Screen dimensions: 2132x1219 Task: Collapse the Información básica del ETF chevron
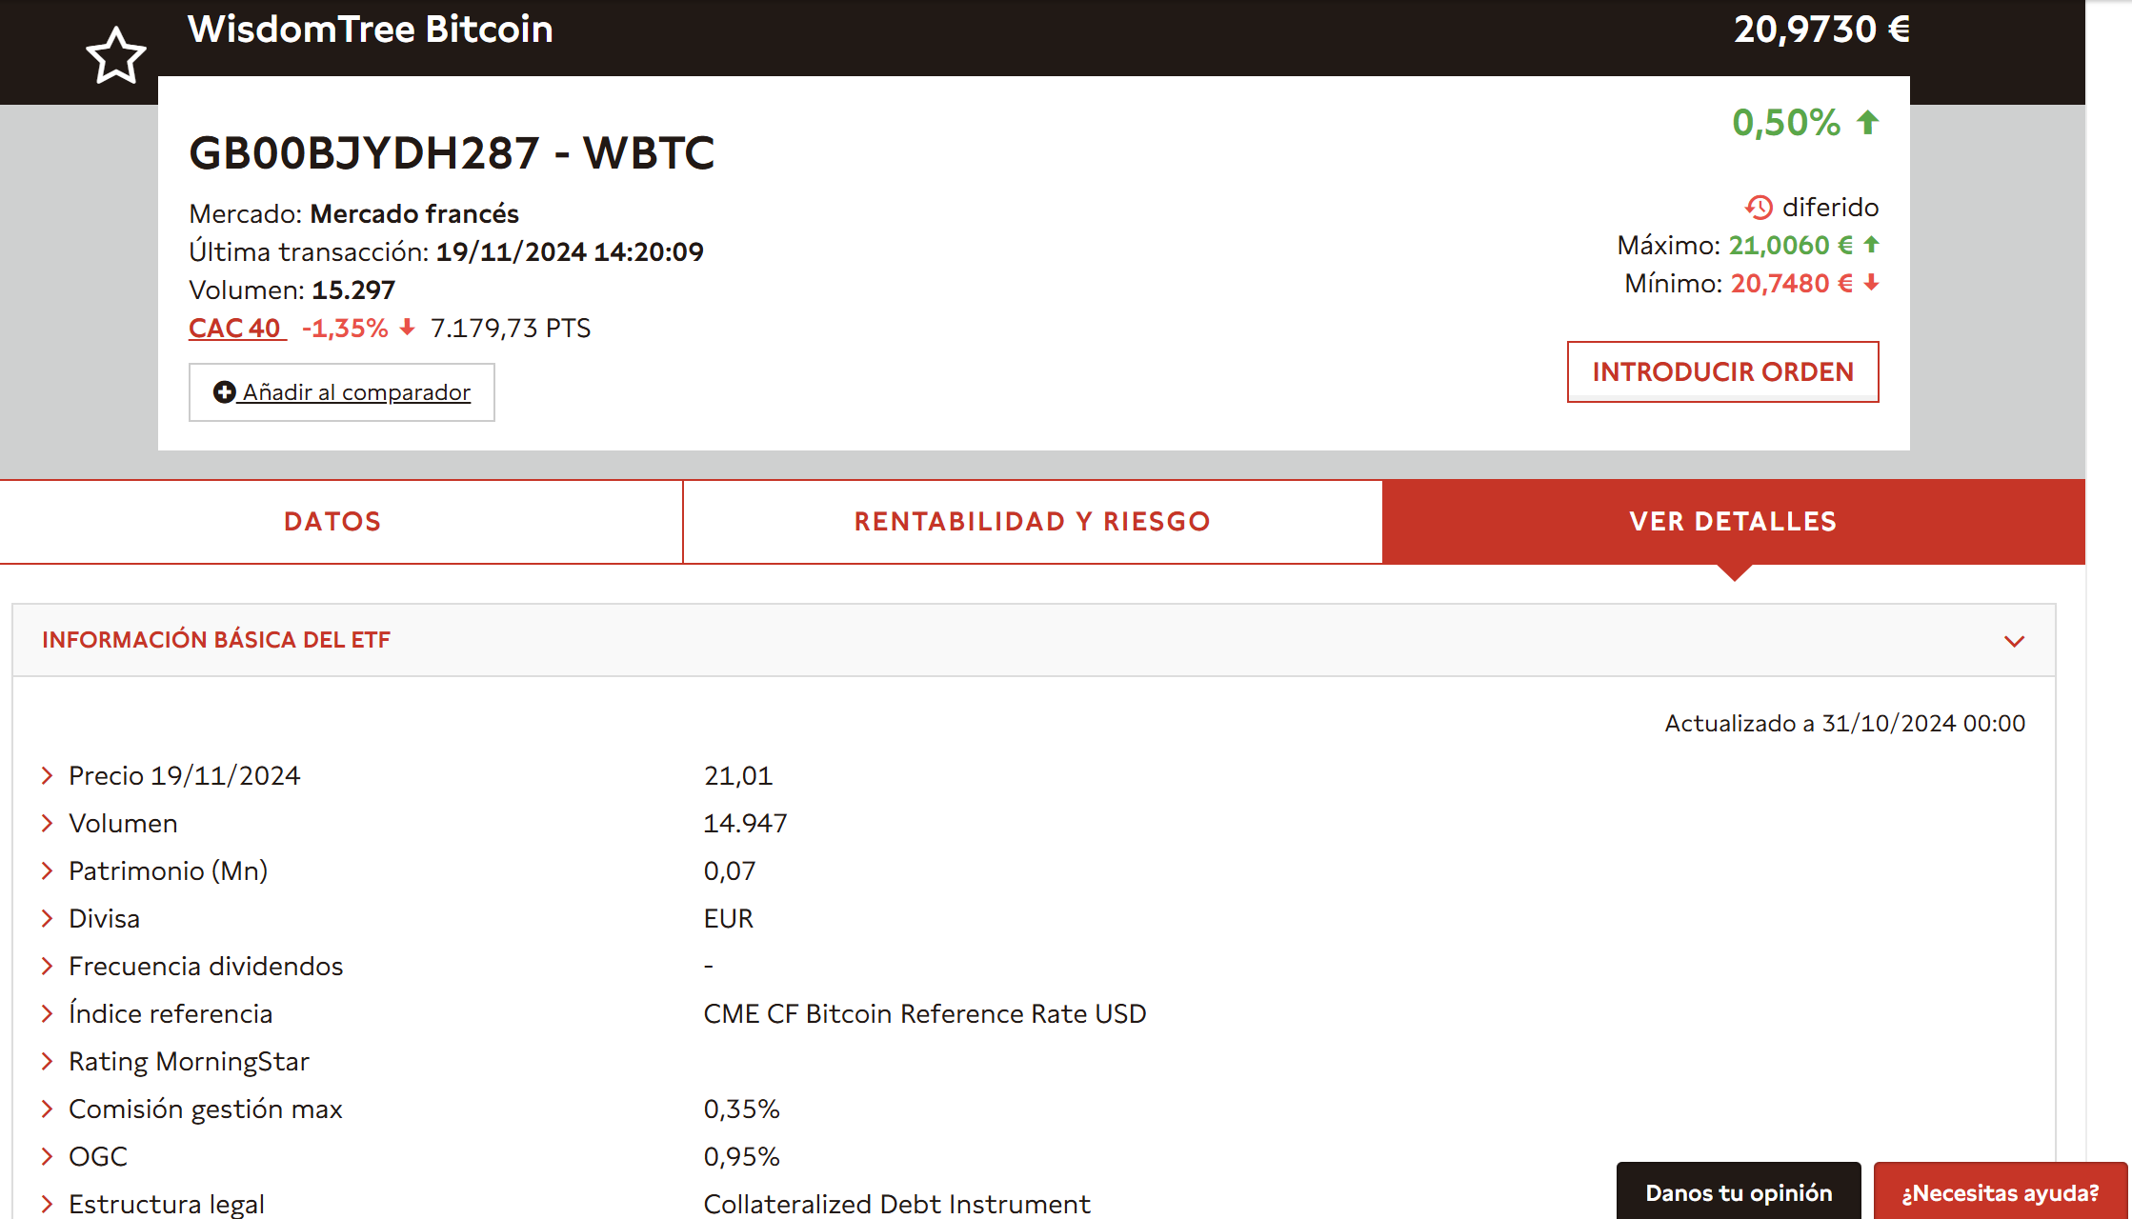pos(2014,641)
